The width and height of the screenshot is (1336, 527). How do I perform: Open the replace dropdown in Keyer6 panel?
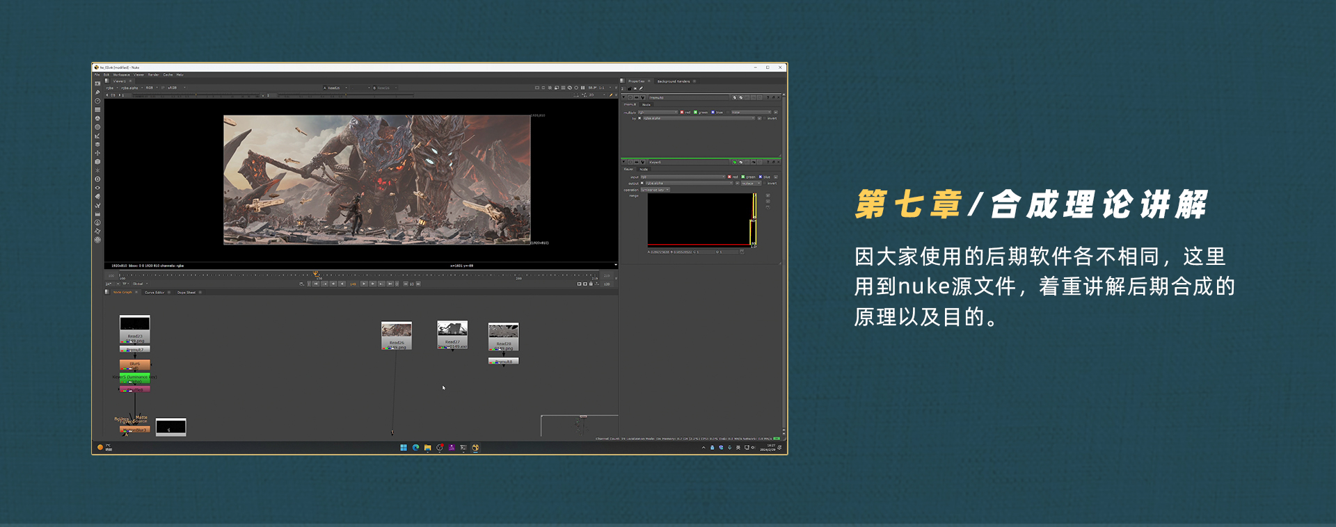[751, 183]
